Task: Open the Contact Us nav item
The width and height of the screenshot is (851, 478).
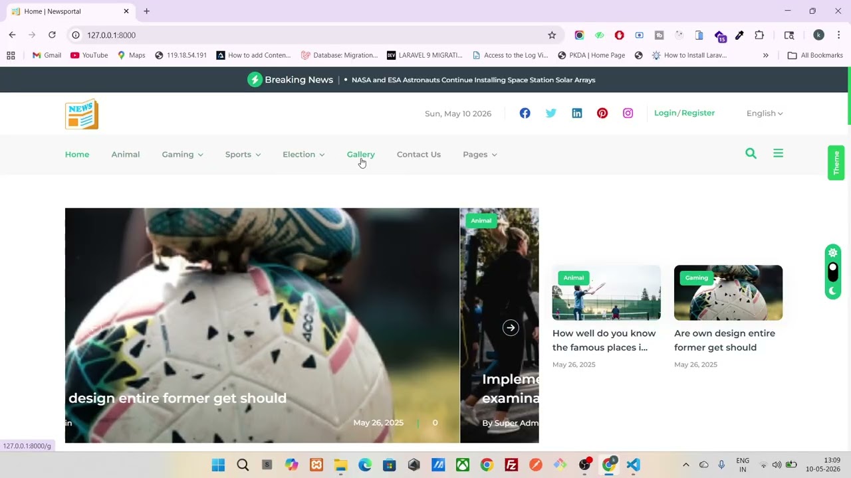Action: click(419, 154)
